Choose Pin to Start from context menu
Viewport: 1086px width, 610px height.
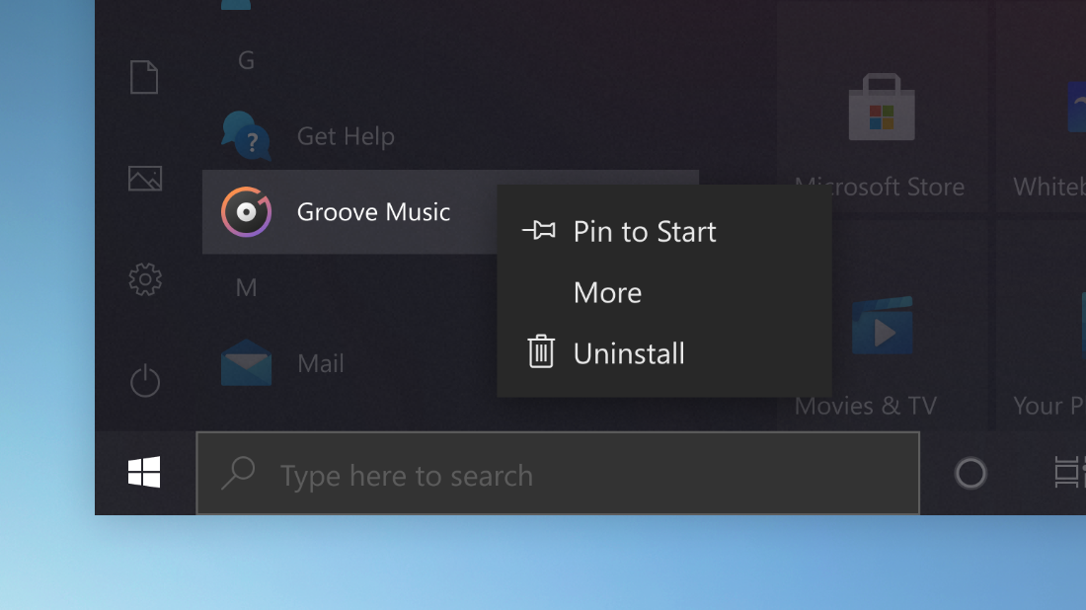pos(664,231)
